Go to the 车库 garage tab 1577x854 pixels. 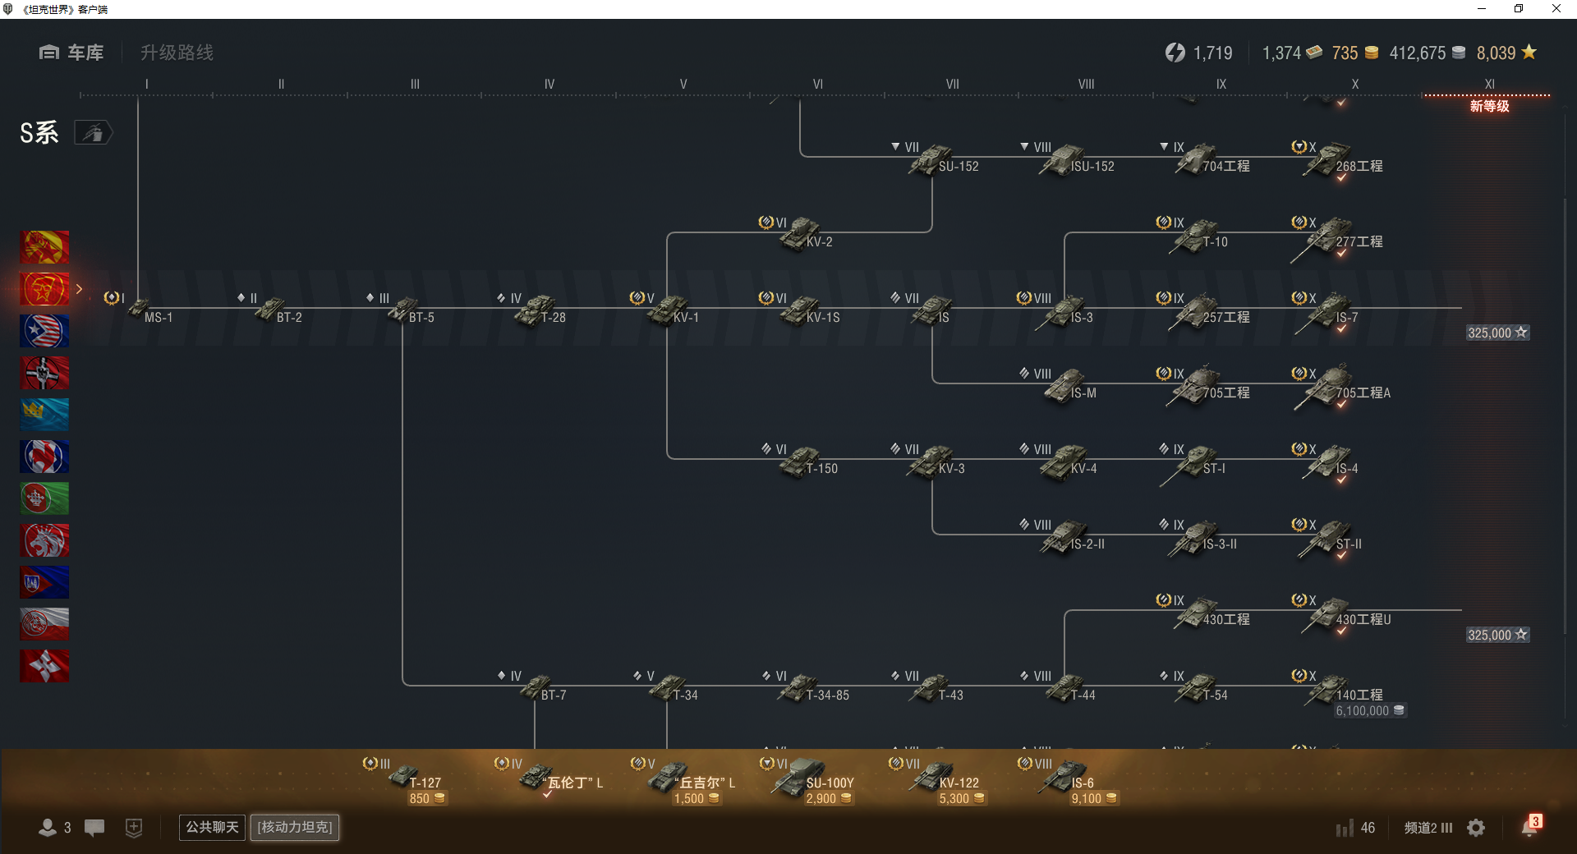pyautogui.click(x=71, y=53)
